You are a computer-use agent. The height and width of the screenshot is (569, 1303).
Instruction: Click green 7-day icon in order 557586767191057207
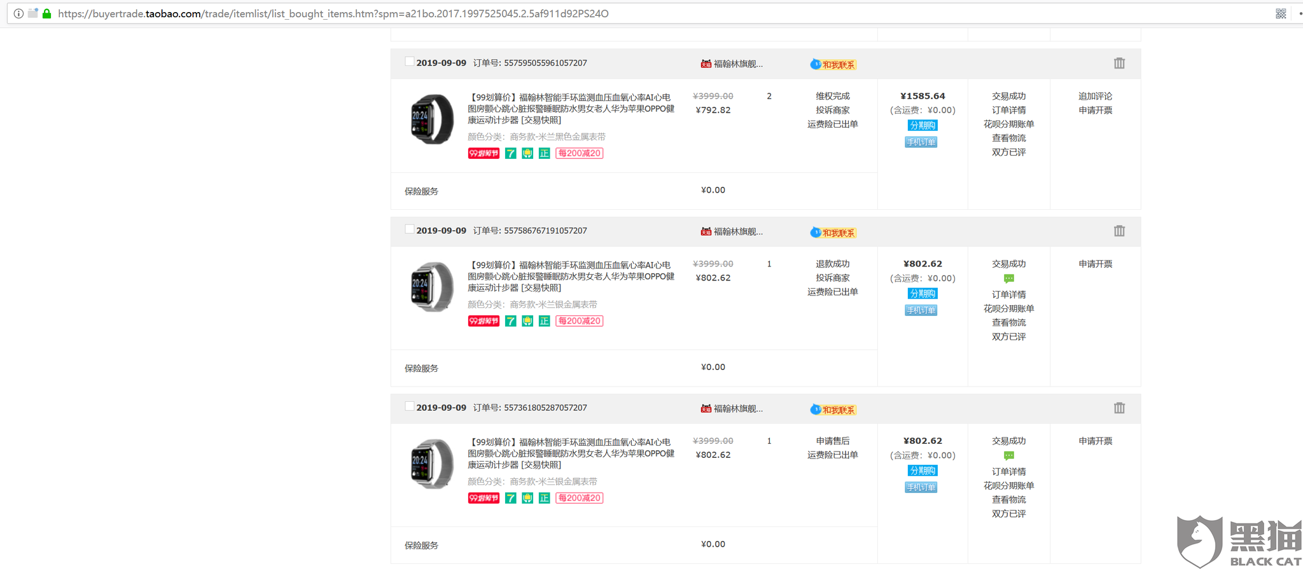(510, 321)
